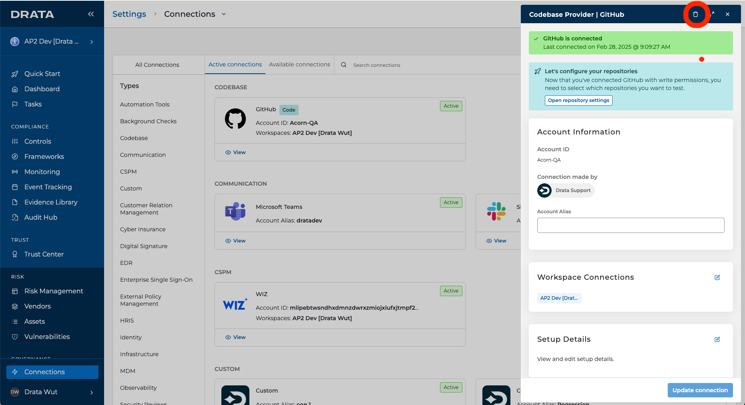Filter by Customer Relation Management type
This screenshot has width=745, height=405.
tap(146, 209)
